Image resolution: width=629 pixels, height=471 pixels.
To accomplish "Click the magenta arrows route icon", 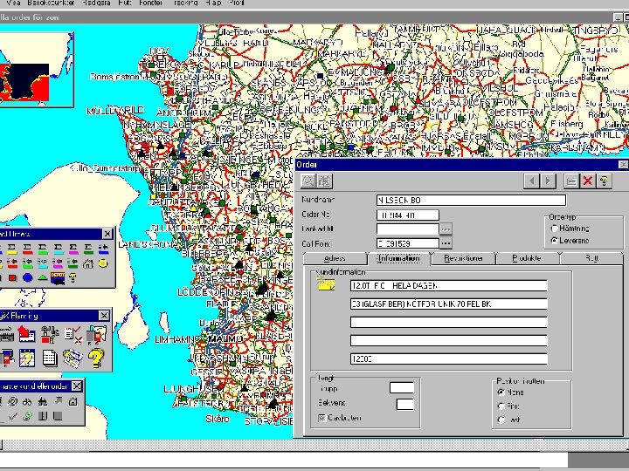I will (x=58, y=263).
